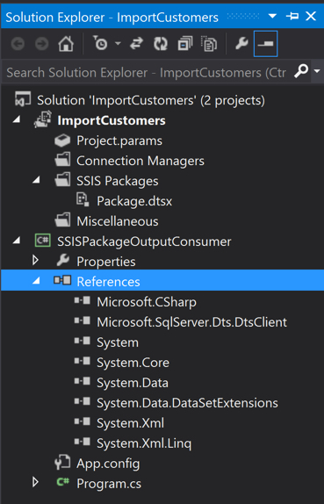Select Microsoft.SqlServer.Dts.DtsClient reference

tap(192, 322)
